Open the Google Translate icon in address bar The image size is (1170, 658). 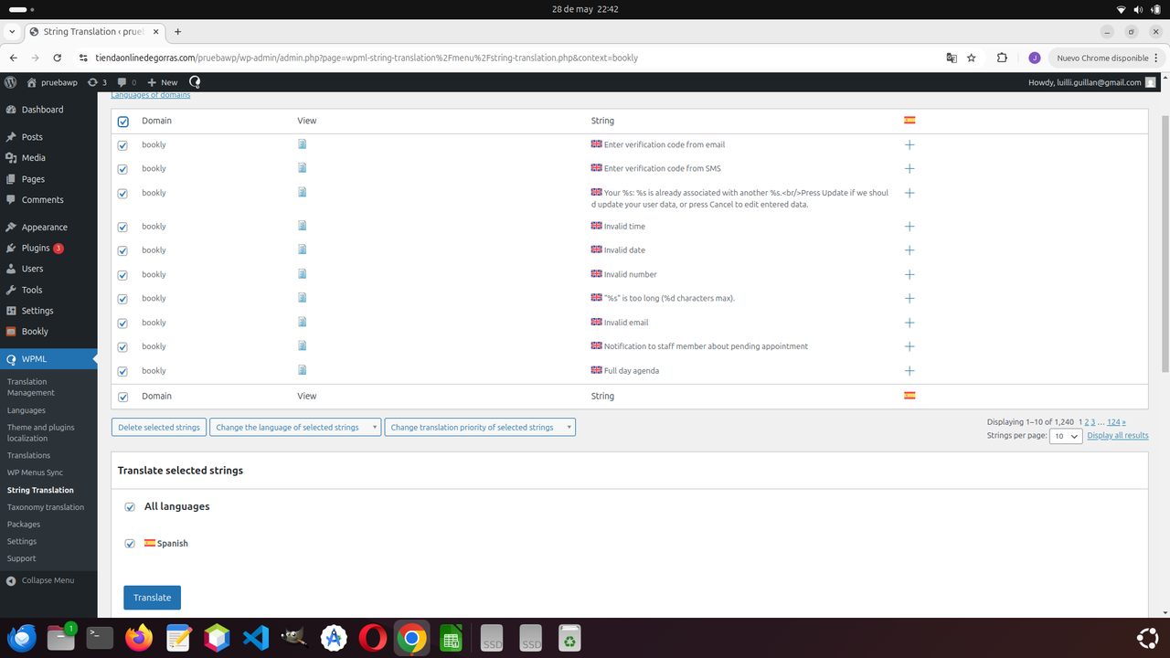tap(952, 58)
